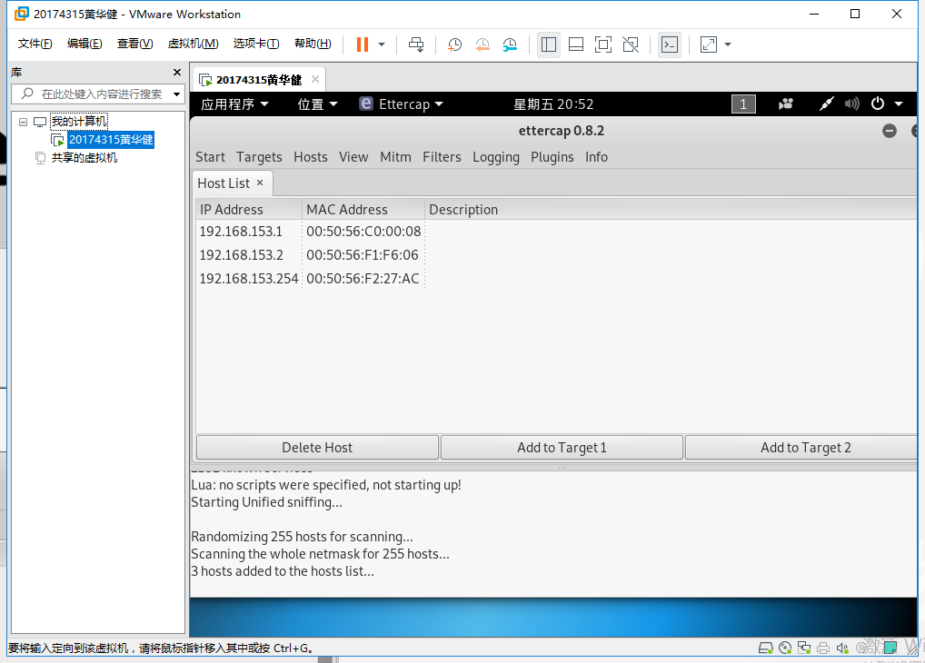The width and height of the screenshot is (925, 663).
Task: Open the power options dropdown beside pause
Action: [382, 45]
